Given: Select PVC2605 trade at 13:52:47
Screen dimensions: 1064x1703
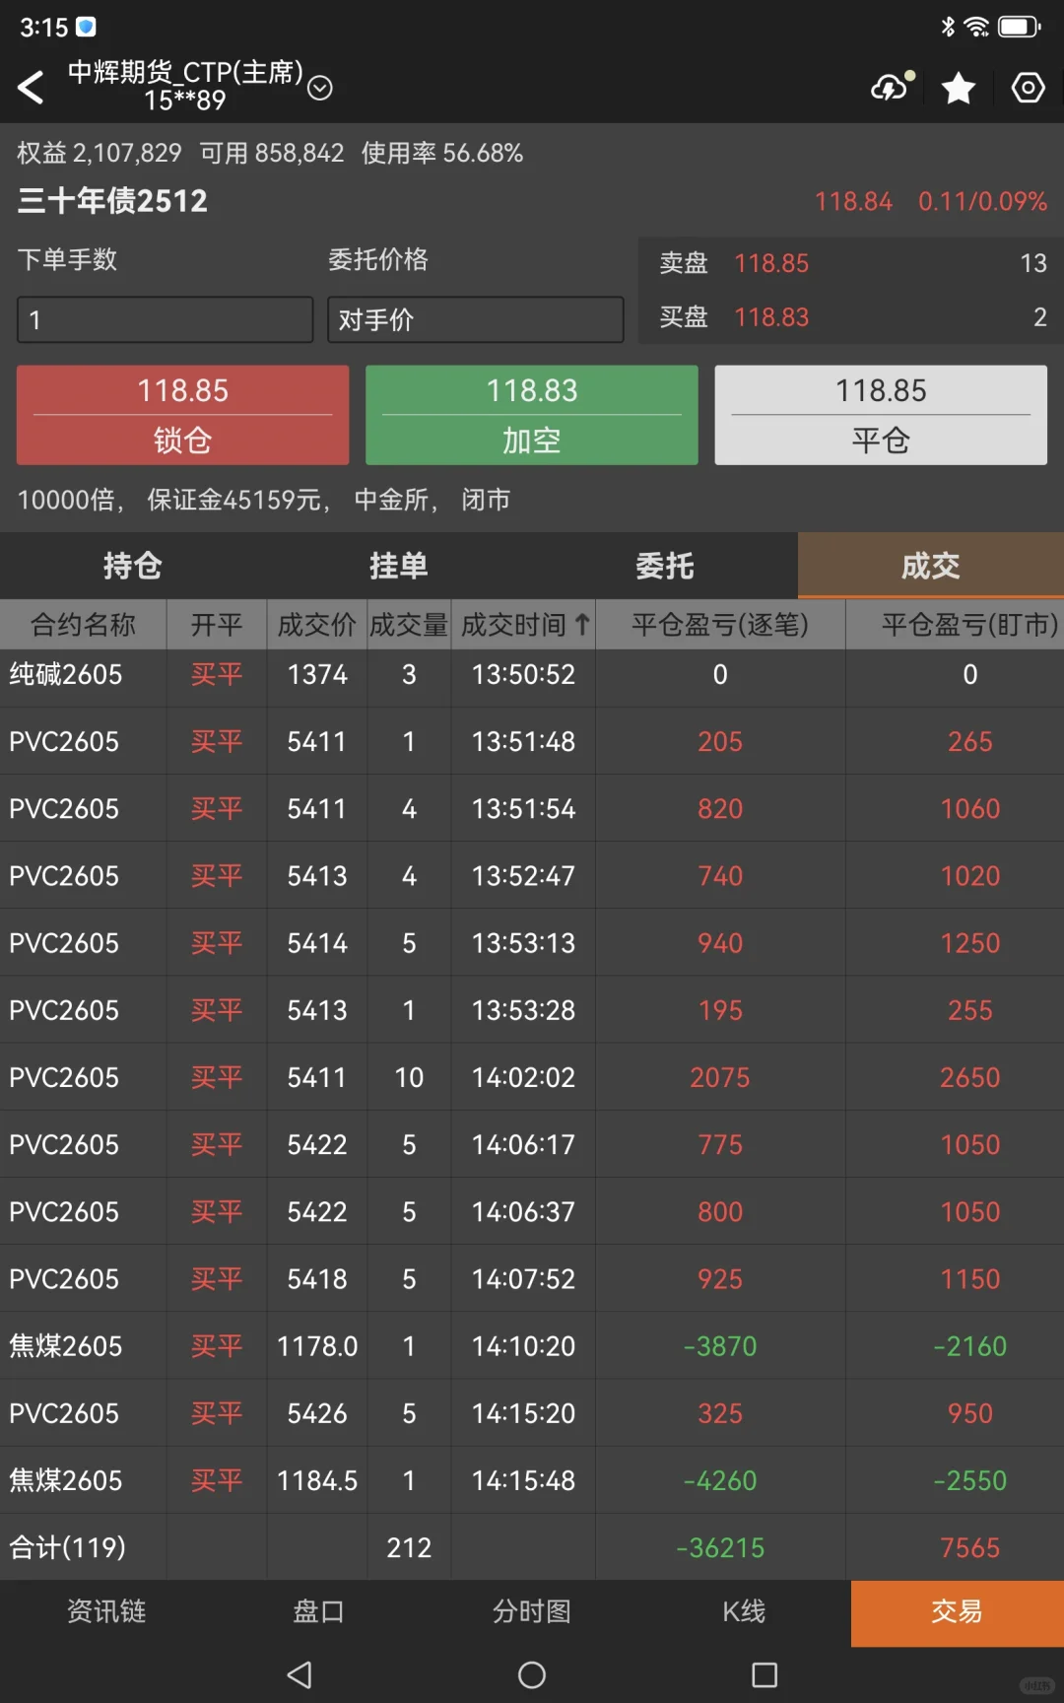Looking at the screenshot, I should [532, 876].
